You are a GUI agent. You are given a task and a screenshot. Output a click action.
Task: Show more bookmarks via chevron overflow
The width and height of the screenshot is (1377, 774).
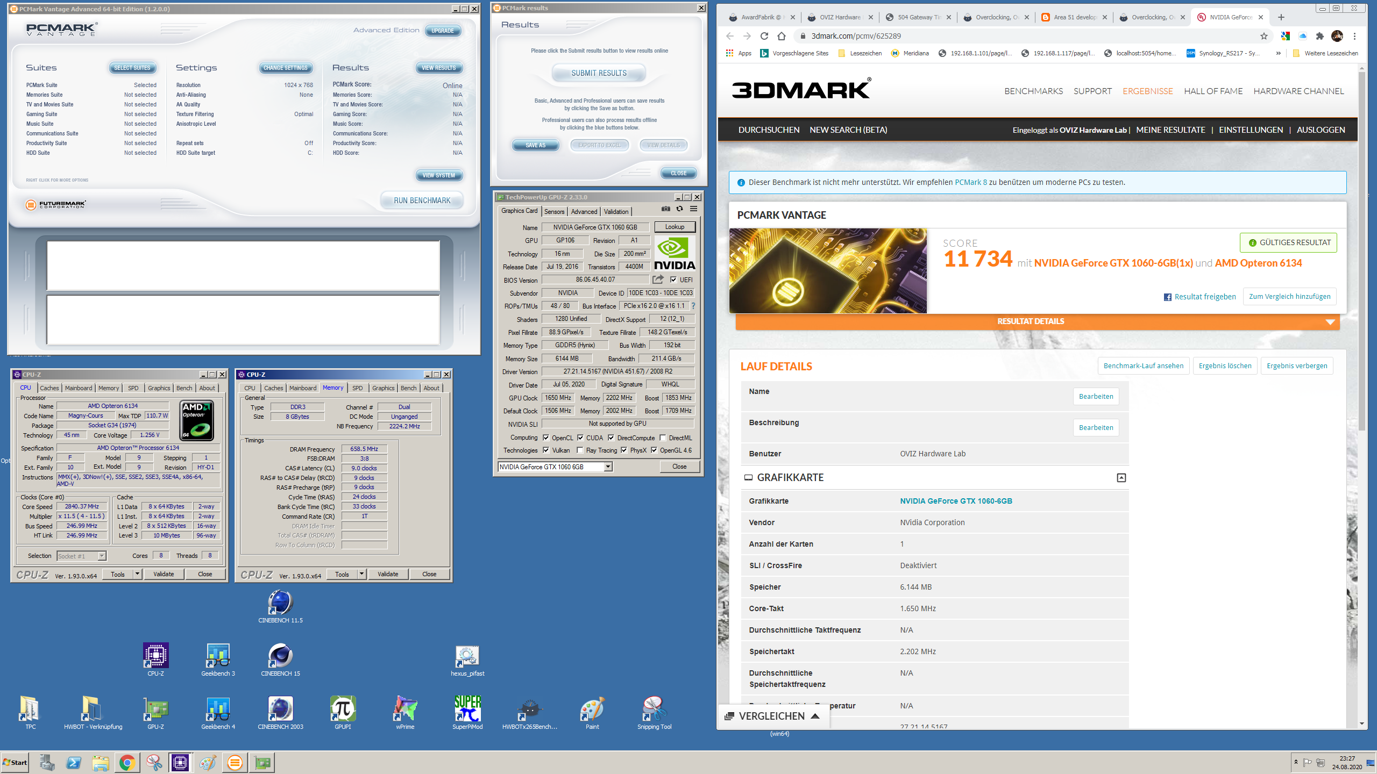coord(1279,53)
